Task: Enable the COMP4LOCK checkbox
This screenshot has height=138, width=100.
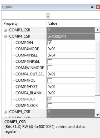Action: (x=50, y=106)
